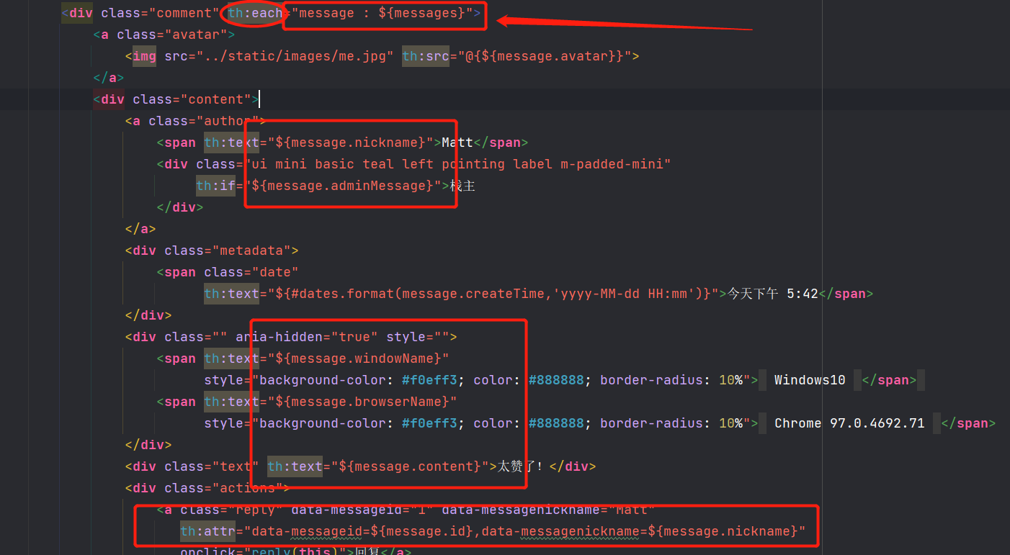Click #f0eff3 color on the Chrome style line
Image resolution: width=1010 pixels, height=555 pixels.
point(429,423)
